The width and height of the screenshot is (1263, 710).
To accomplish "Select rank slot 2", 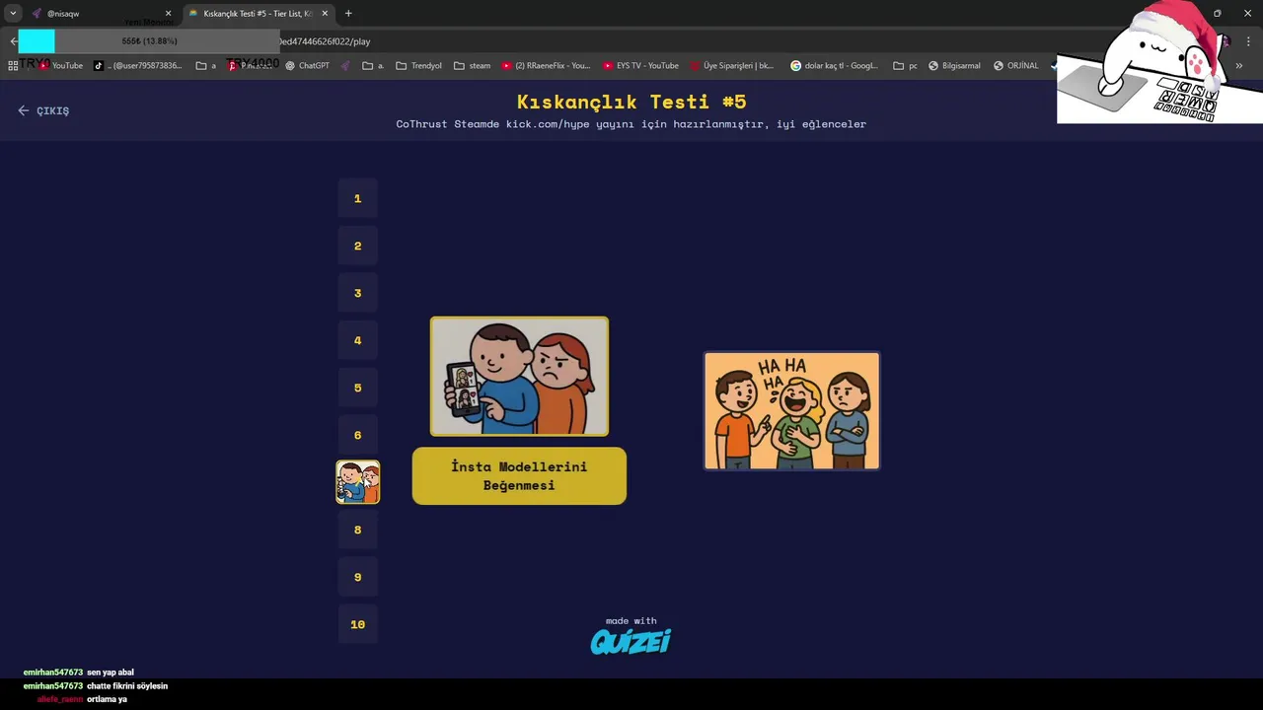I will click(358, 246).
